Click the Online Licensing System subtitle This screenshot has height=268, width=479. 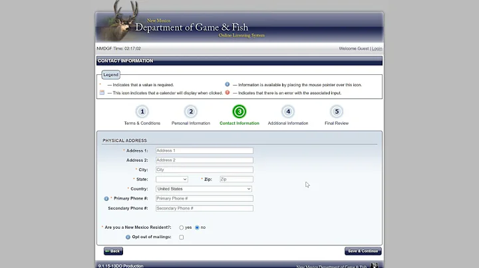[241, 35]
